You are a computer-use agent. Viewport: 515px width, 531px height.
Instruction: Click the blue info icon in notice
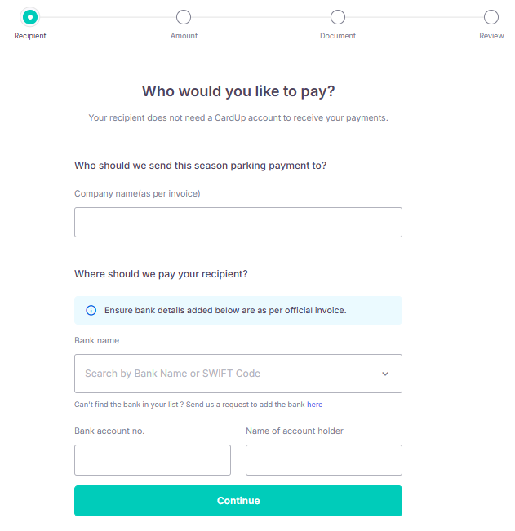coord(91,310)
